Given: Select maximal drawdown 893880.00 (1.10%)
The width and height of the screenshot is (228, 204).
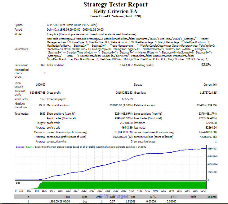Looking at the screenshot, I should click(121, 105).
